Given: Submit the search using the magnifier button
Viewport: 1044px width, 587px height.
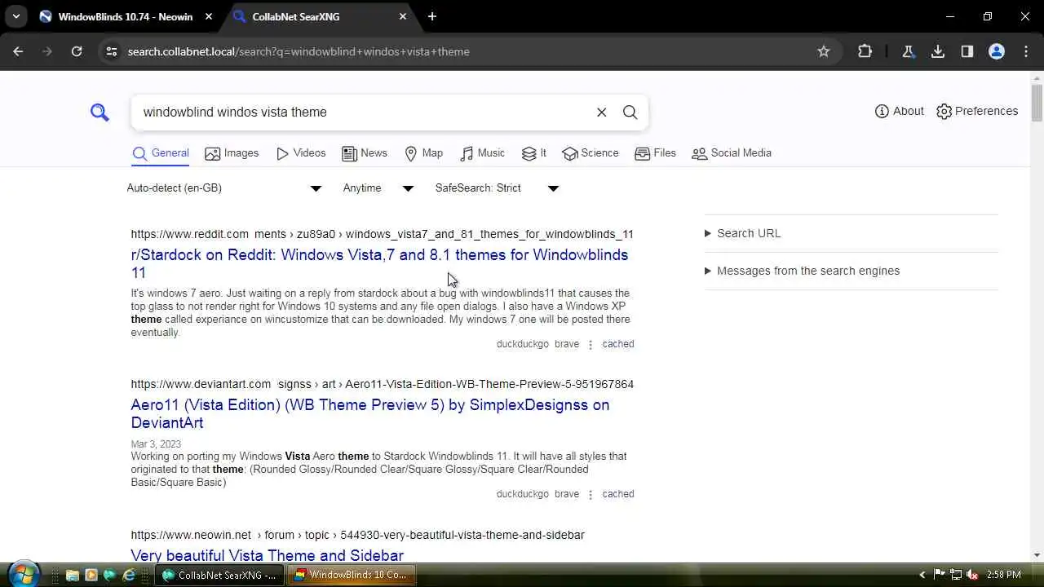Looking at the screenshot, I should pyautogui.click(x=630, y=112).
